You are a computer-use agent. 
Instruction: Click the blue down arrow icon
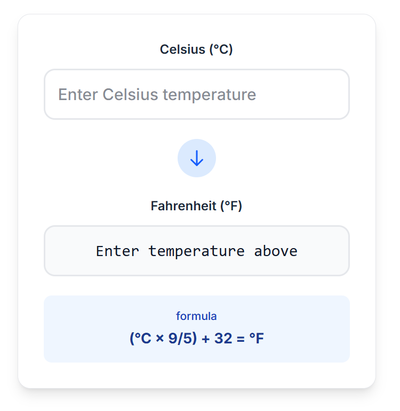pos(197,158)
